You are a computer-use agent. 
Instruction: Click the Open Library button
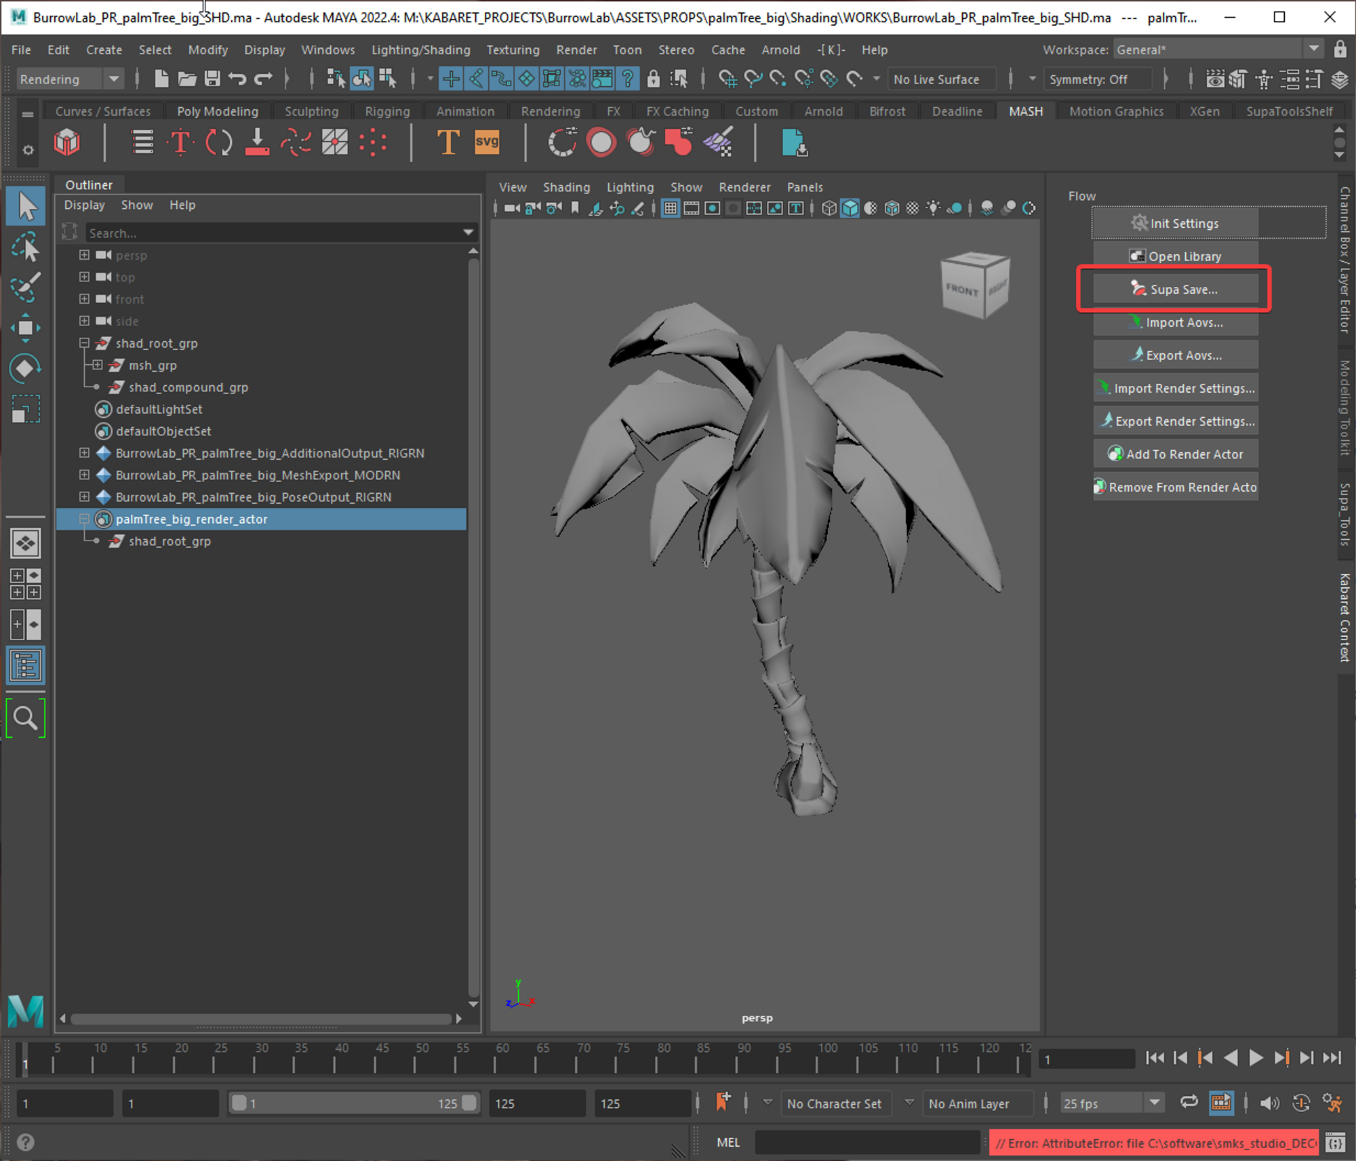1176,256
